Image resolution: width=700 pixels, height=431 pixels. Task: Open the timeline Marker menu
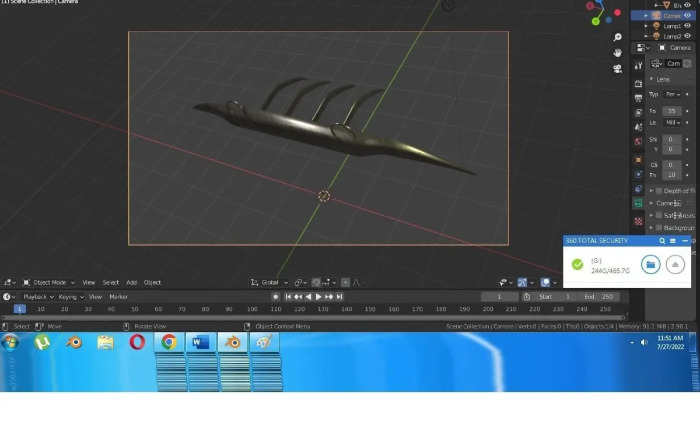point(118,297)
